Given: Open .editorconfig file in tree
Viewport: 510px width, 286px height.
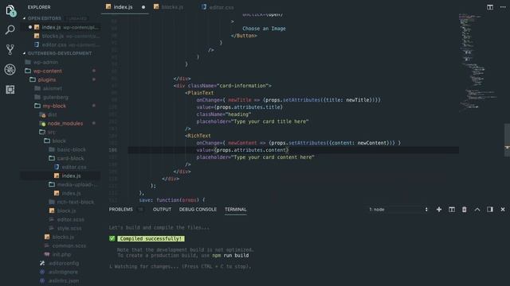Looking at the screenshot, I should click(x=64, y=263).
